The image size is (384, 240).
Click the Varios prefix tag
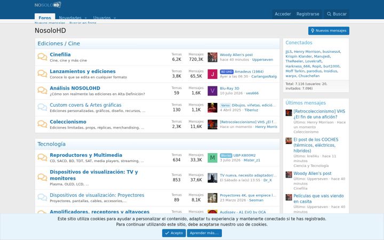(225, 105)
